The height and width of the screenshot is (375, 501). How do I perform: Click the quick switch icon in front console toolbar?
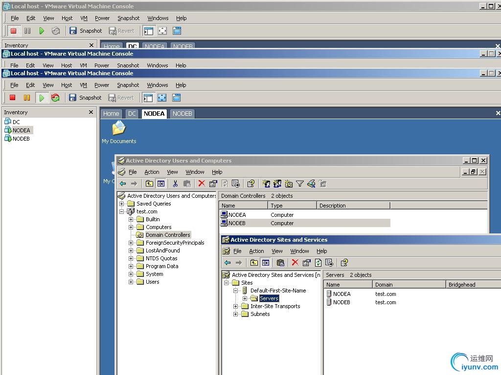click(x=176, y=98)
